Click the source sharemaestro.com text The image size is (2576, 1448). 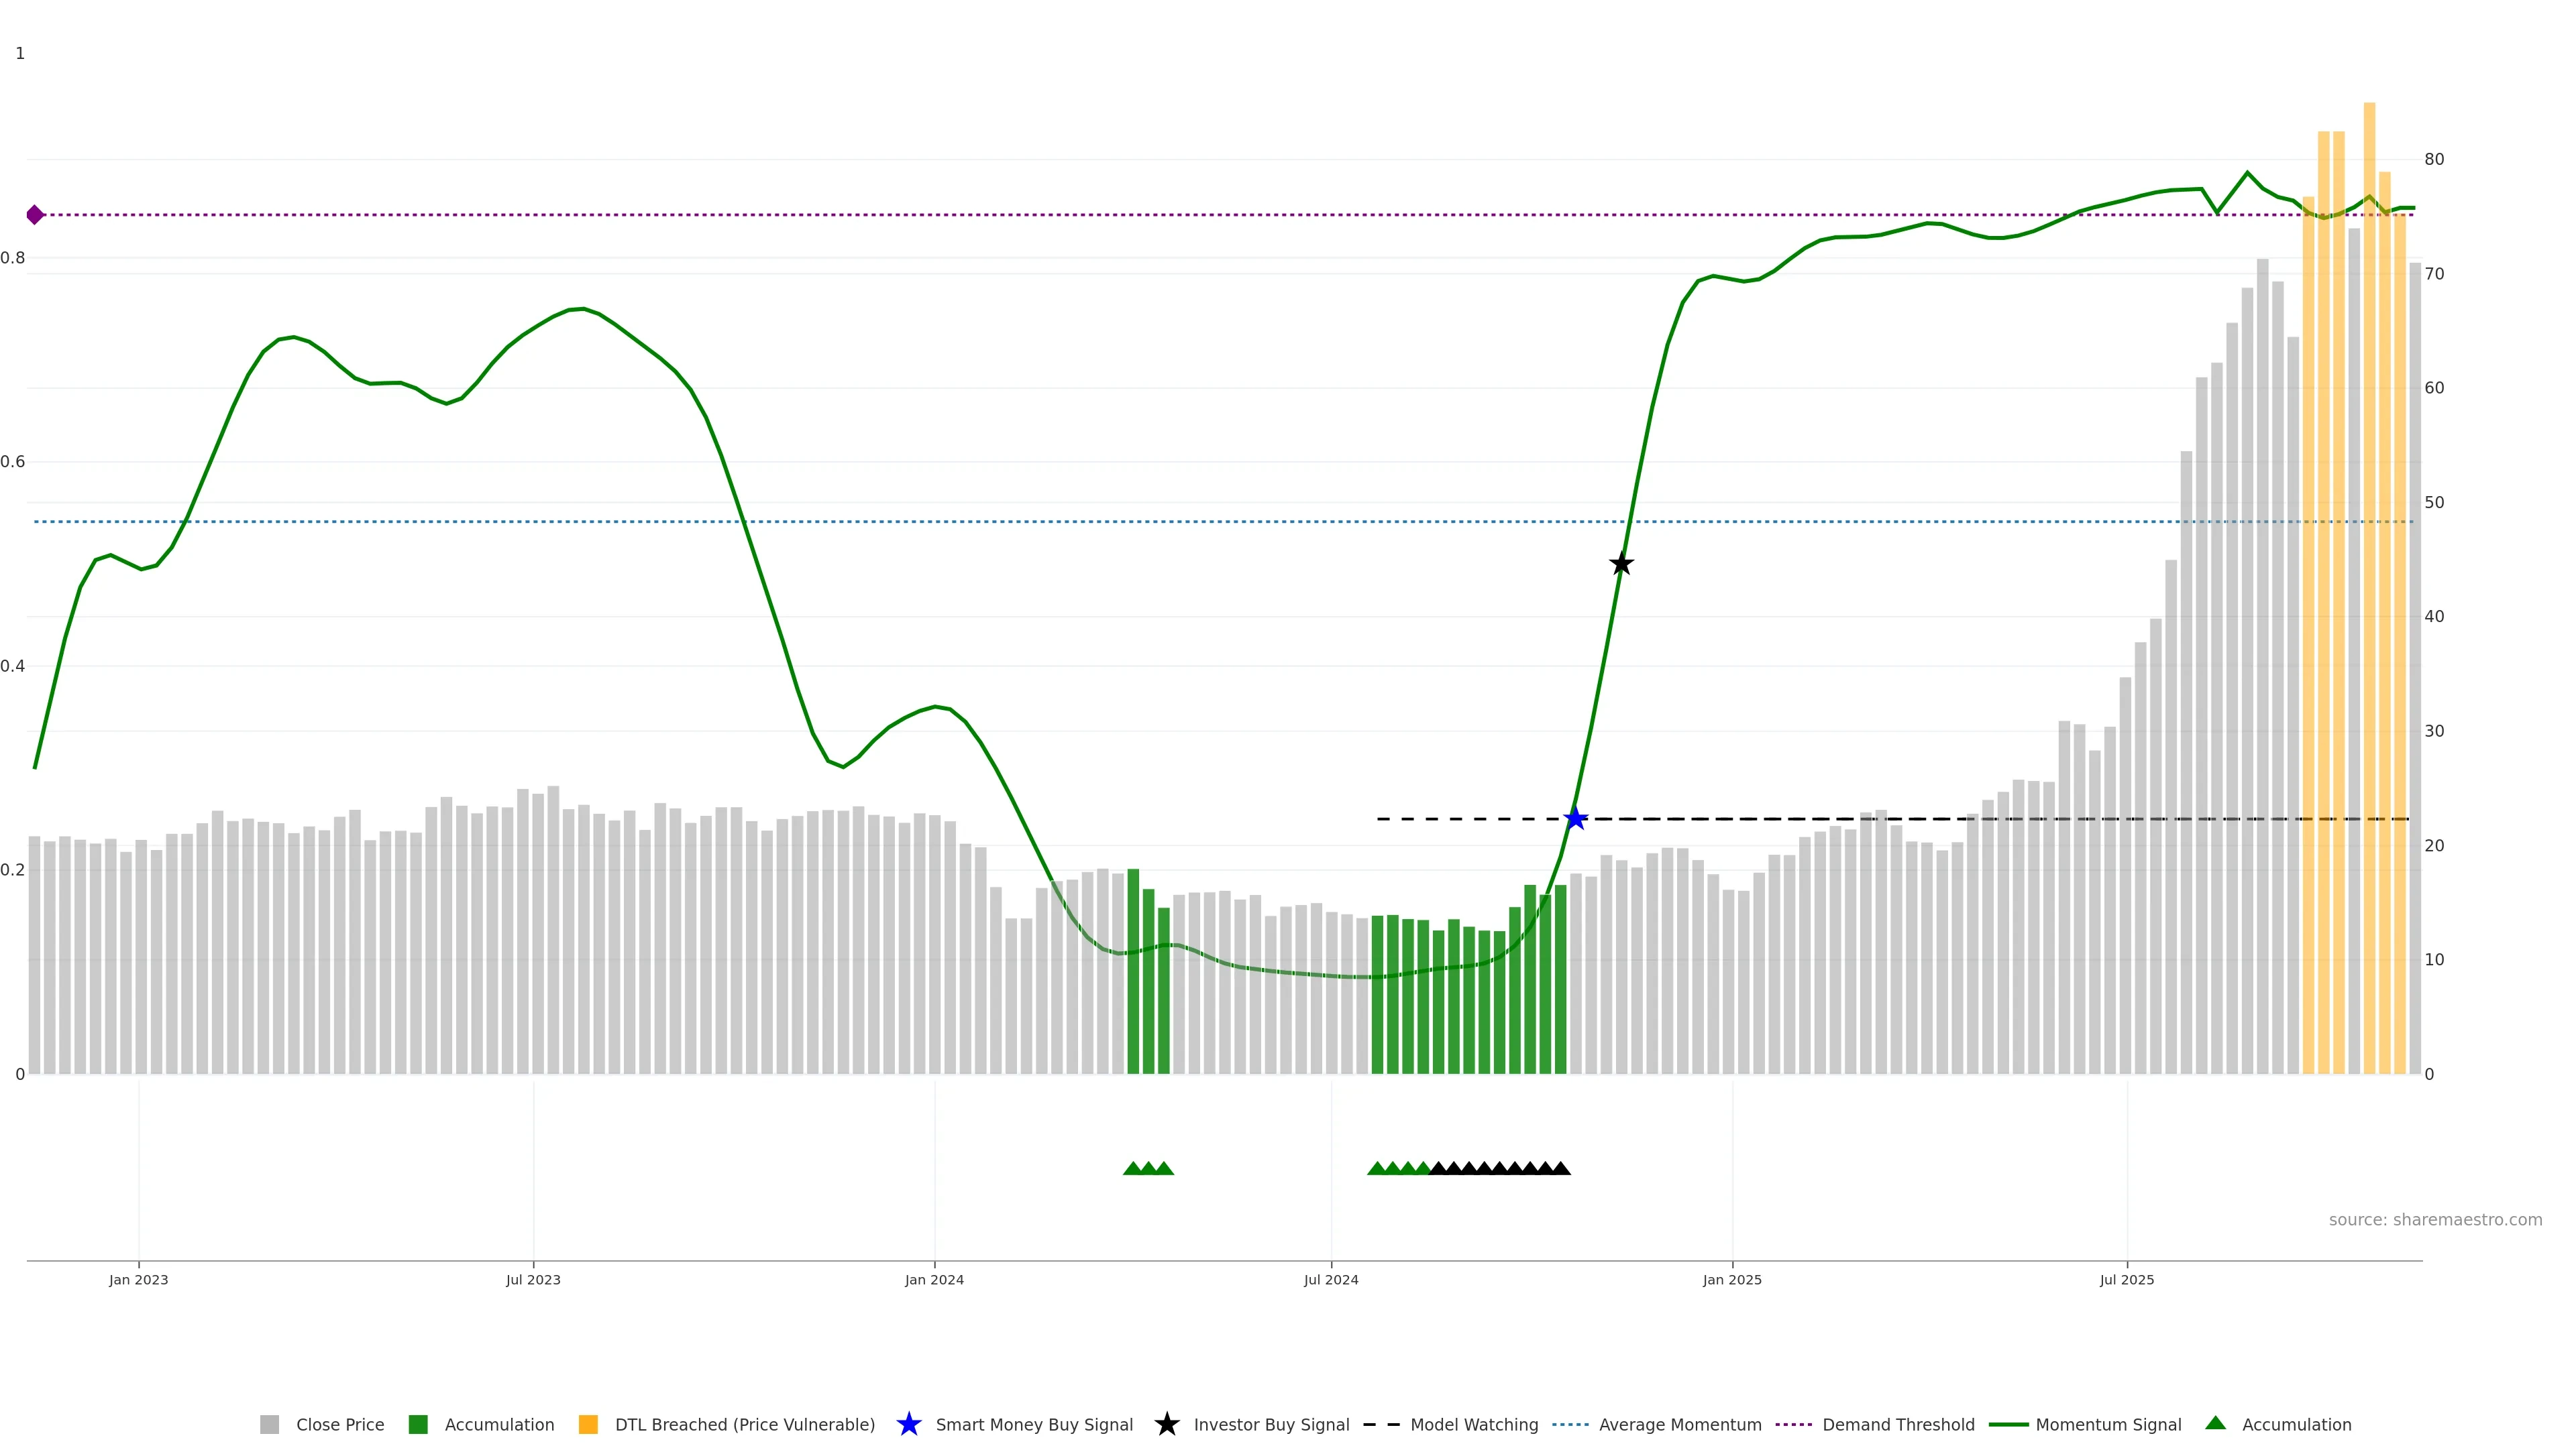(2435, 1220)
